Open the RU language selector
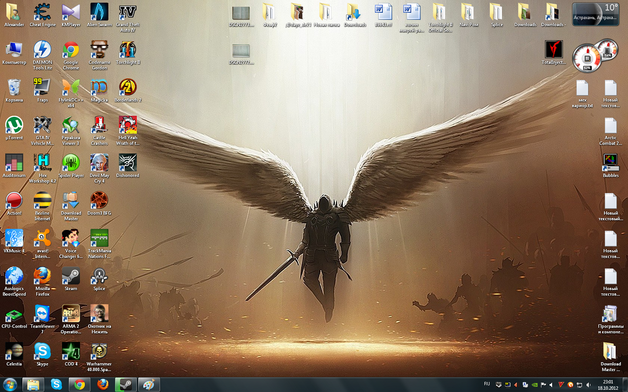The width and height of the screenshot is (628, 392). (487, 384)
